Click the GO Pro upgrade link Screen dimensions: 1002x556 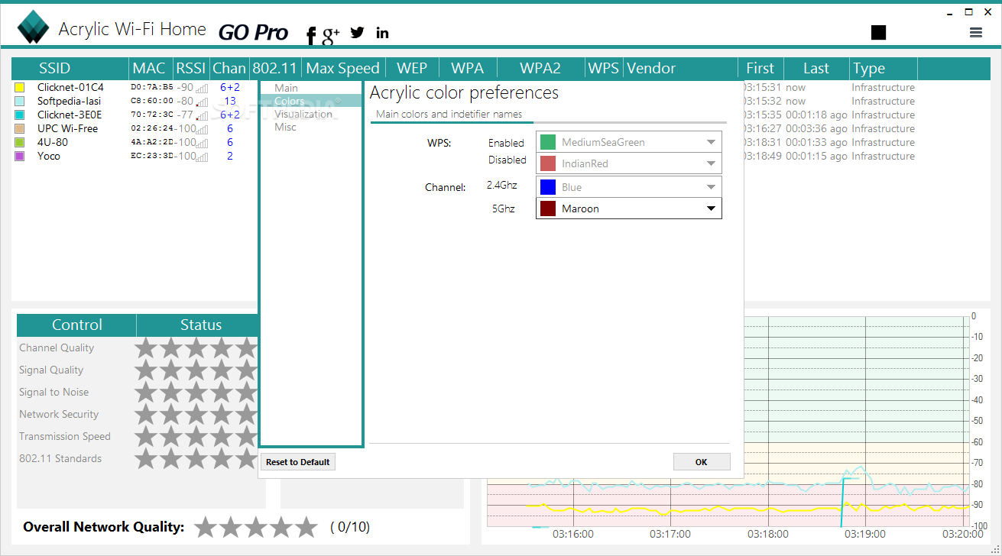tap(253, 33)
